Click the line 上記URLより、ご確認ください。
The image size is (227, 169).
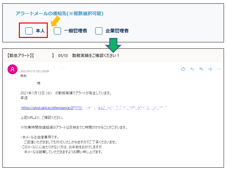42,118
